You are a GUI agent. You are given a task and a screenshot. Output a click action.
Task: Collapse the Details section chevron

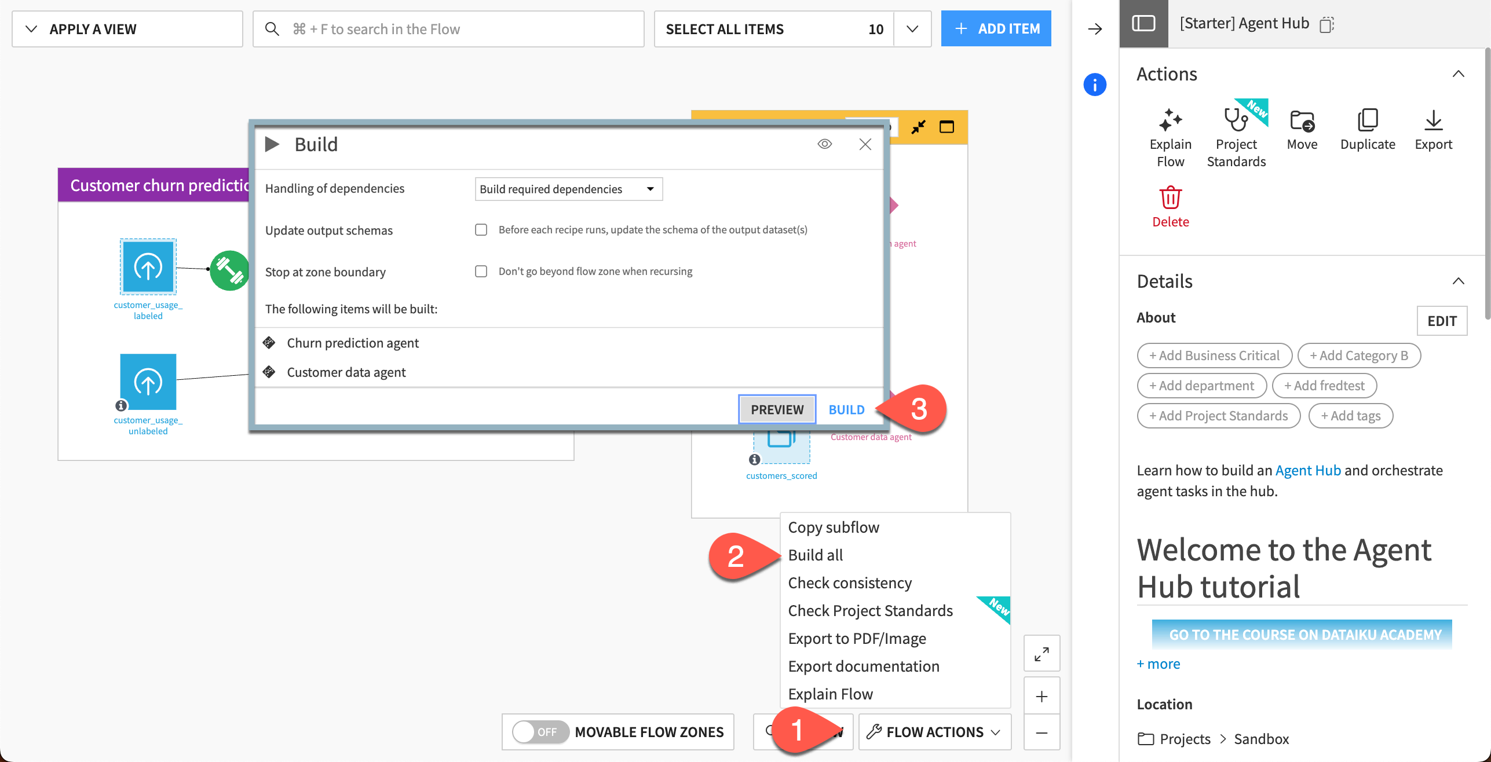1460,281
